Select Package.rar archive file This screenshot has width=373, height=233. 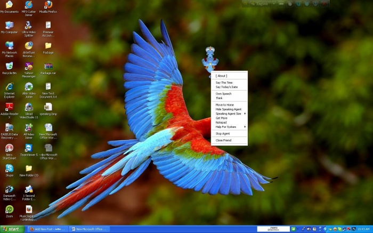point(48,68)
